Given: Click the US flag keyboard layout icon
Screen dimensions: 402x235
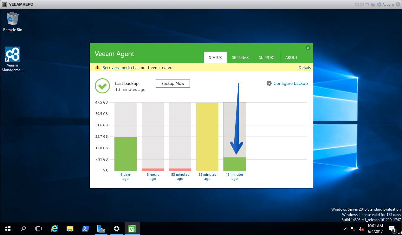Looking at the screenshot, I should [373, 4].
